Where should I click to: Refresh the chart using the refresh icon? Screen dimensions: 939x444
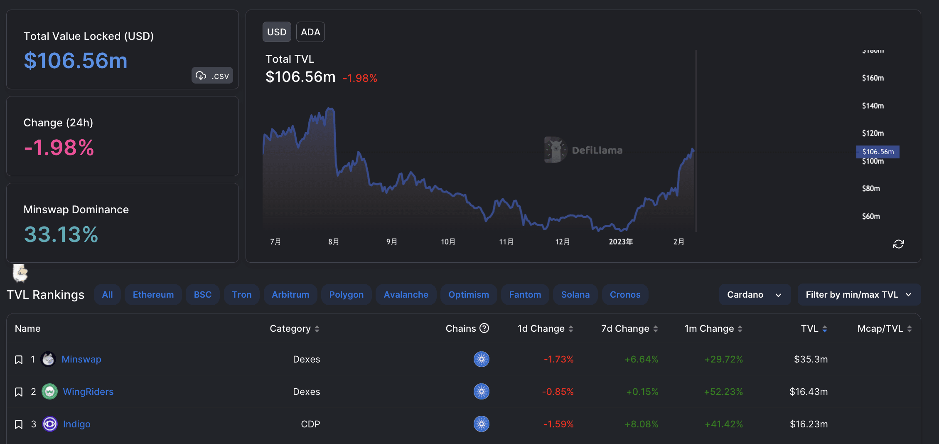coord(899,244)
